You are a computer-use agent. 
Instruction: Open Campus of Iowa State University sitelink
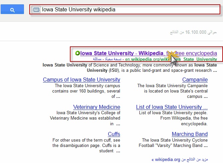pos(82,79)
